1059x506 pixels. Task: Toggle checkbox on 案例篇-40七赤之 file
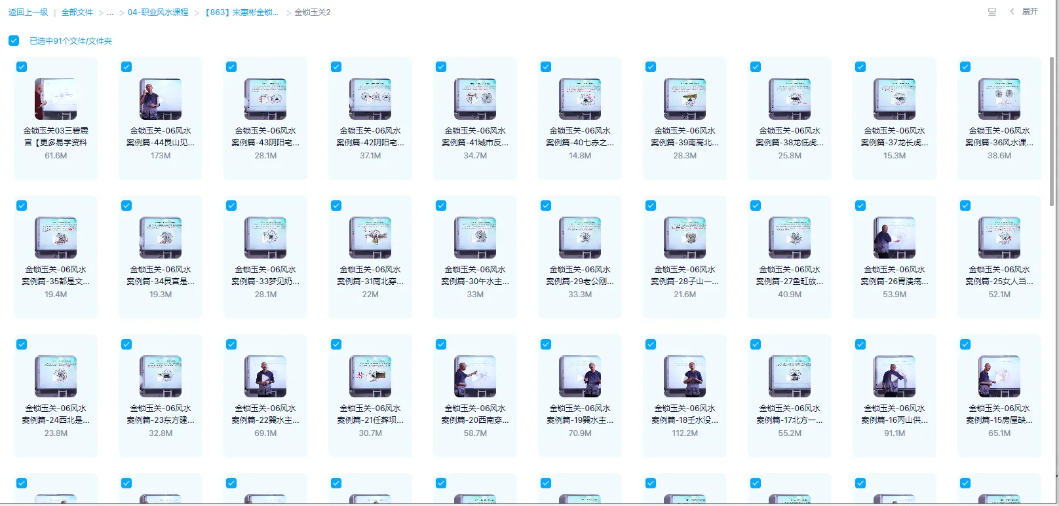click(x=546, y=67)
